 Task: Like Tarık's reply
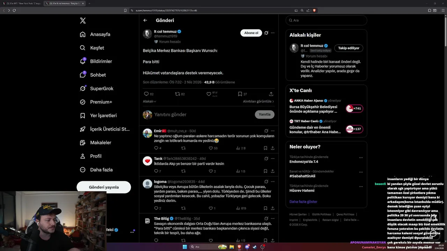click(x=211, y=171)
